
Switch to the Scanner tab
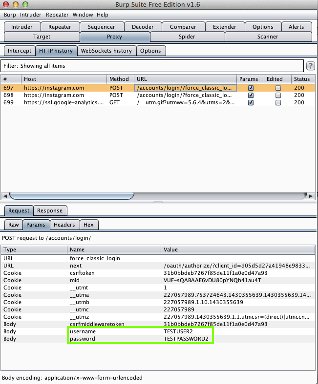tap(268, 37)
